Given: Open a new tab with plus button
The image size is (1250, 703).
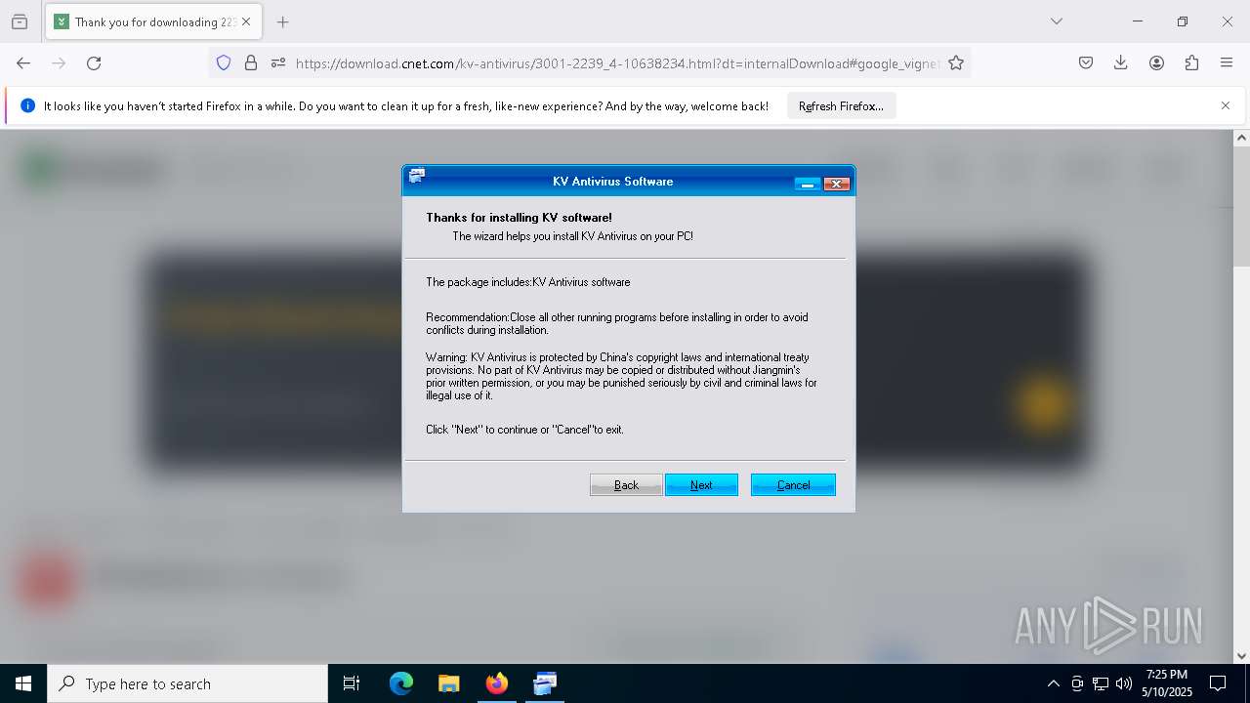Looking at the screenshot, I should point(282,21).
